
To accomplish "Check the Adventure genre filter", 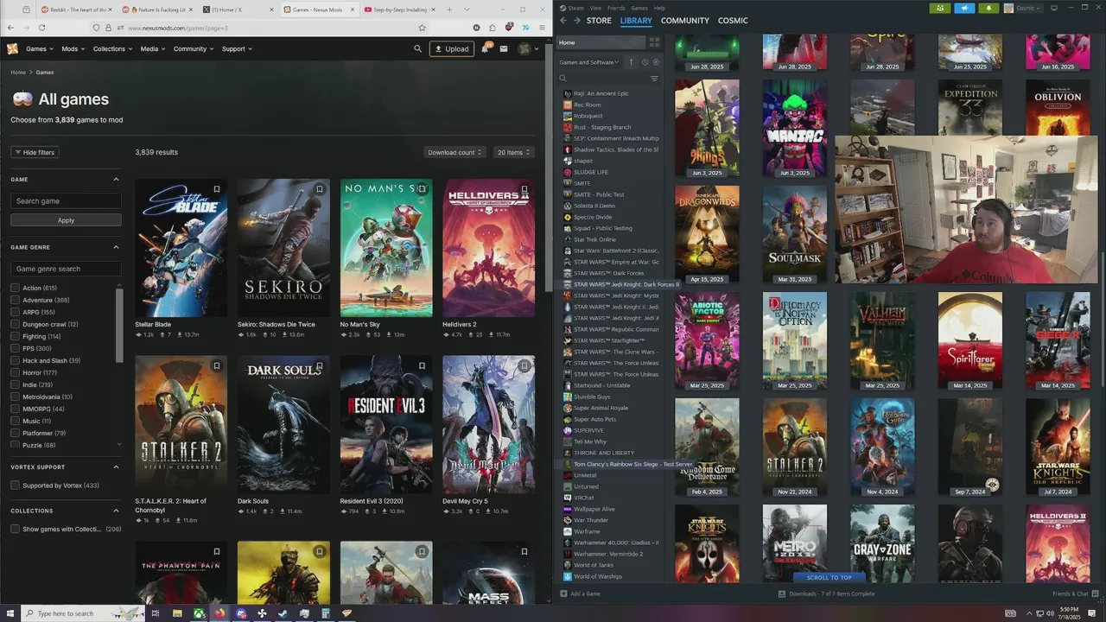I will 15,300.
